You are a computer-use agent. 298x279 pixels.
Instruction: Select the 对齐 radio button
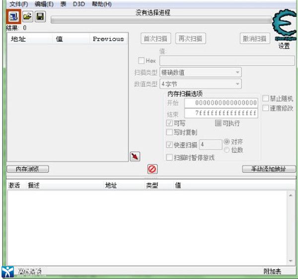[x=226, y=141]
